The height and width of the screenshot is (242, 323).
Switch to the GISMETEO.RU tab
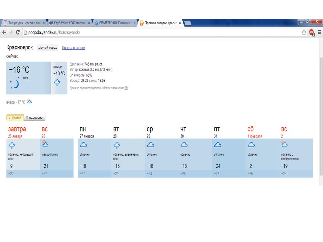click(x=115, y=23)
